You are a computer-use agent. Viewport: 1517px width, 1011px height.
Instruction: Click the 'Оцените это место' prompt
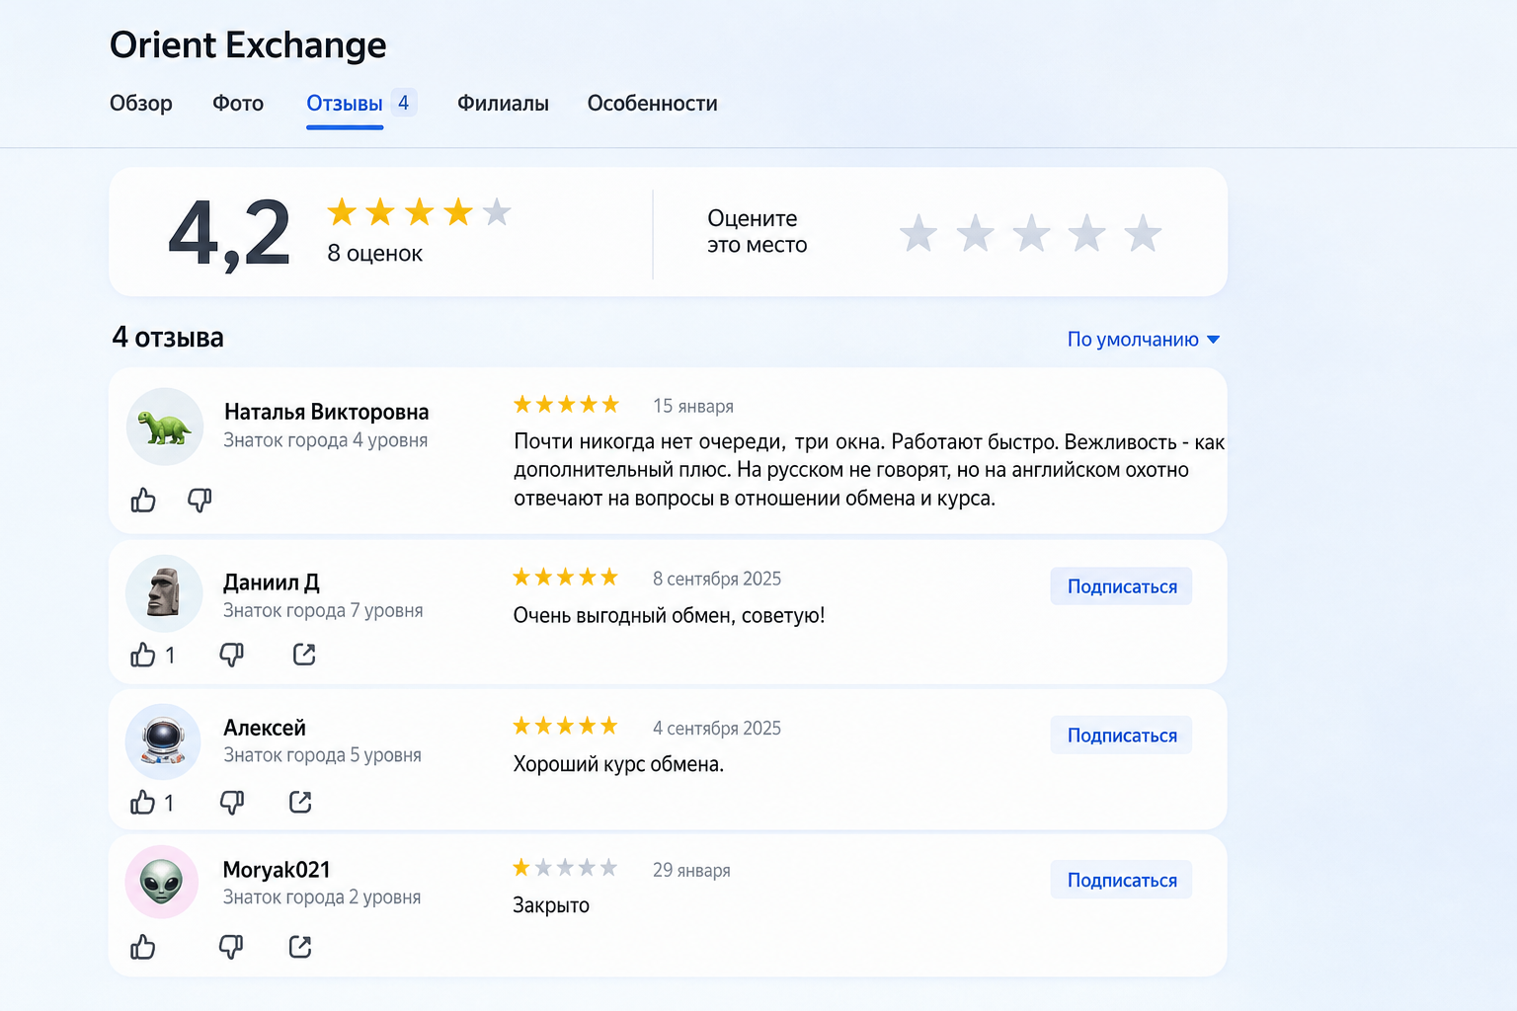click(758, 232)
